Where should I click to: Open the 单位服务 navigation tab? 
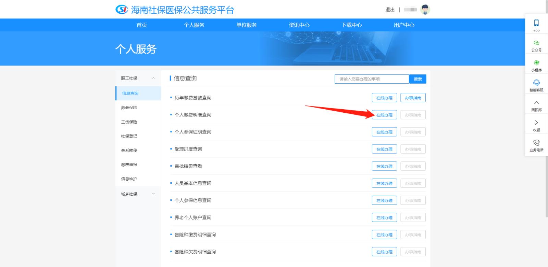[246, 25]
